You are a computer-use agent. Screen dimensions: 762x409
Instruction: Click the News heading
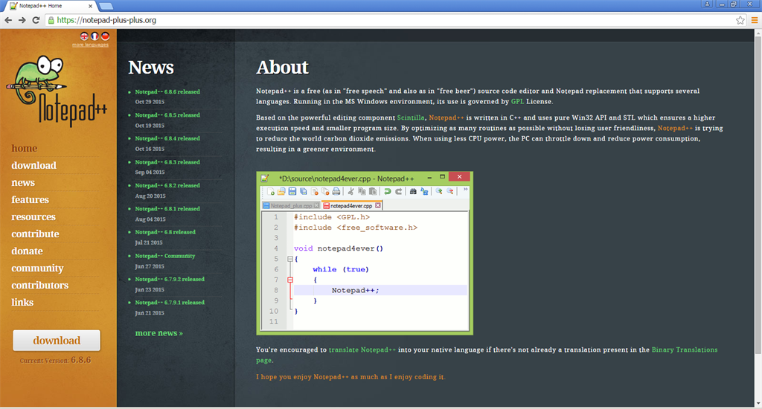150,67
